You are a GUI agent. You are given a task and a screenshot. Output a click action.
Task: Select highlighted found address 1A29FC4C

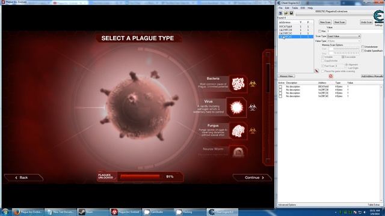coord(296,37)
